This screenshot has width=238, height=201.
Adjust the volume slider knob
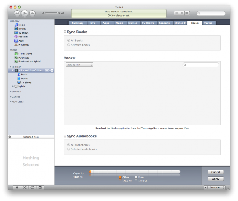click(58, 13)
